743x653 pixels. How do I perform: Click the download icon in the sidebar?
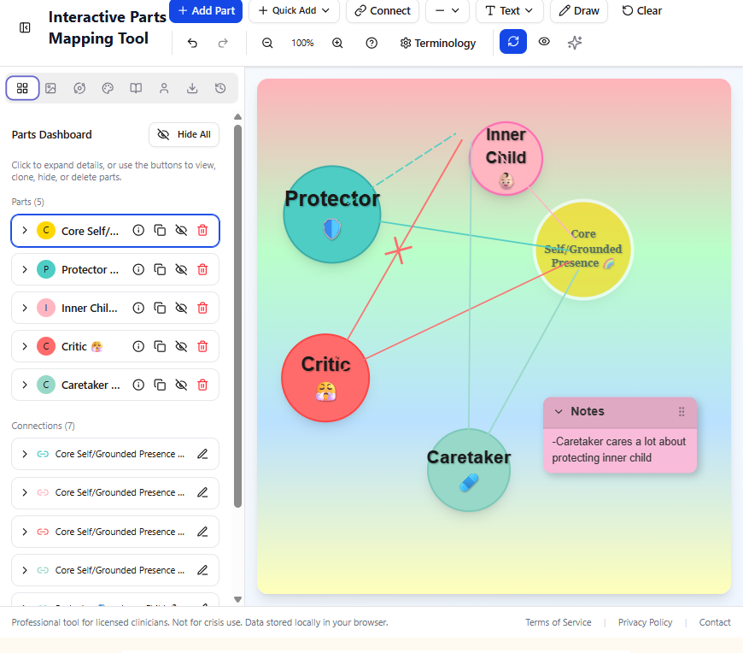(191, 87)
